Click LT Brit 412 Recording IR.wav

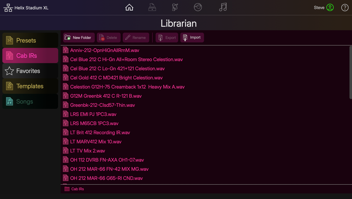(x=100, y=132)
